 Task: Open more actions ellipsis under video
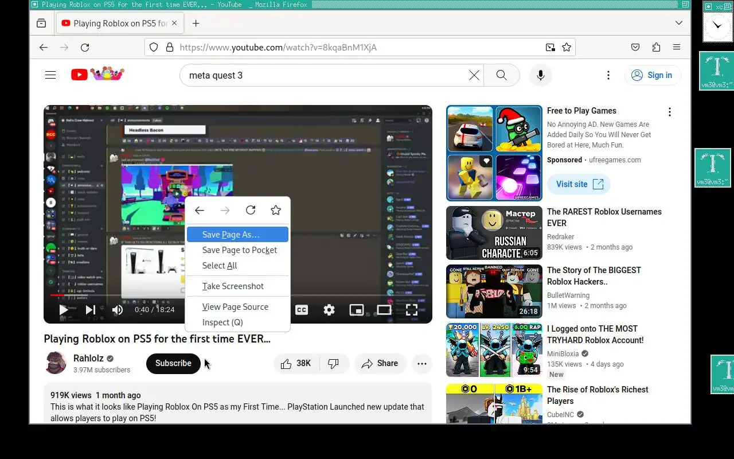click(422, 363)
